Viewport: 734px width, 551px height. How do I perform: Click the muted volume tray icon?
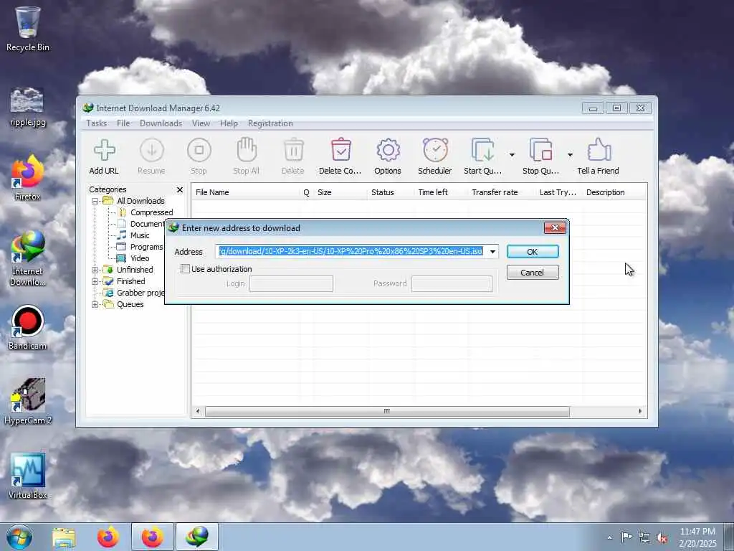coord(662,538)
